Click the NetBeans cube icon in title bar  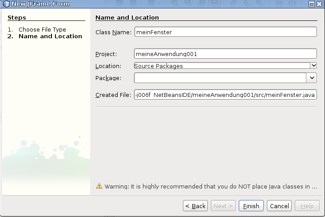click(x=7, y=4)
